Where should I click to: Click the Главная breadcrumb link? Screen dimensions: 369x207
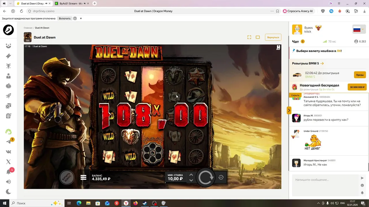click(28, 28)
